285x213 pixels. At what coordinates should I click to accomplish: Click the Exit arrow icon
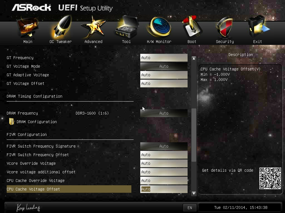pos(258,28)
